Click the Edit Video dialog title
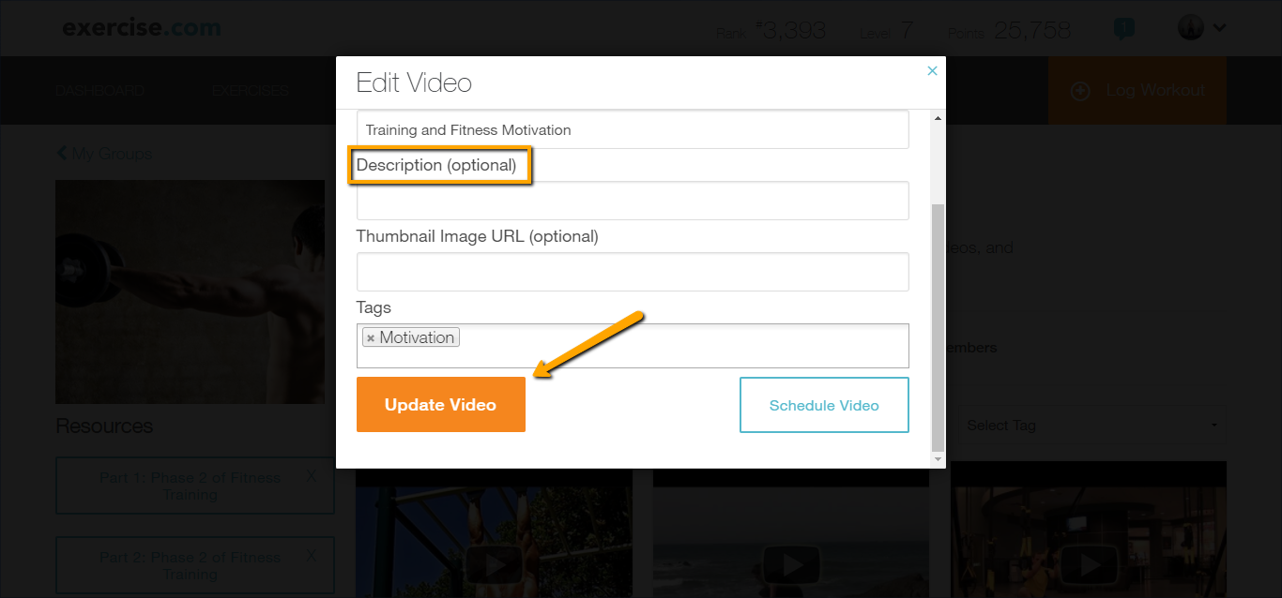Screen dimensions: 1282x598 414,83
